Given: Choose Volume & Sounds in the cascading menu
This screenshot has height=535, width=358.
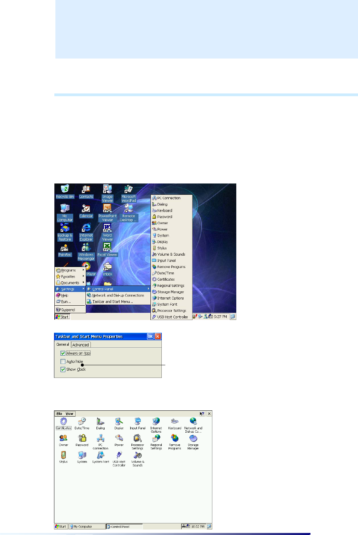Looking at the screenshot, I should (x=171, y=254).
